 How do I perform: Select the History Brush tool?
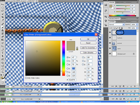(3, 33)
